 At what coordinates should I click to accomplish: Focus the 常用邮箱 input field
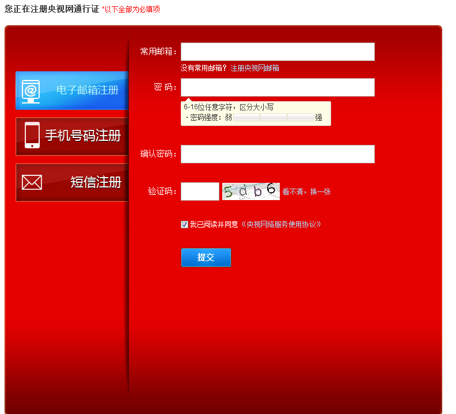pyautogui.click(x=278, y=52)
